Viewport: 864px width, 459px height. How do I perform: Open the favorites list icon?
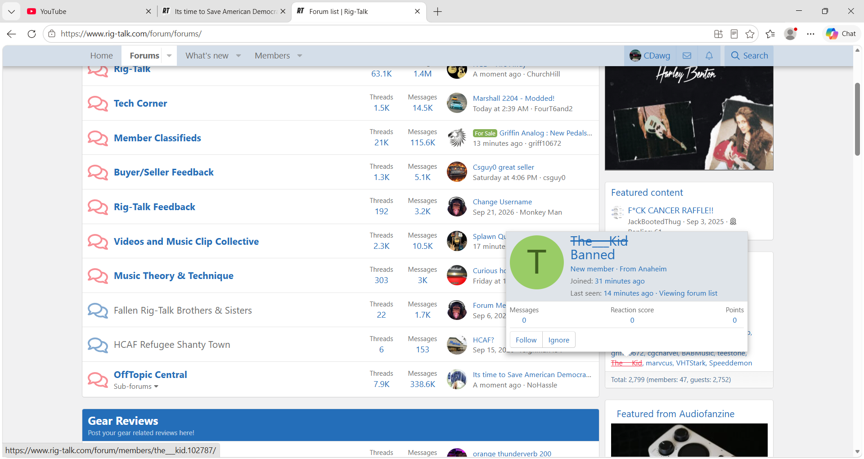click(x=770, y=34)
